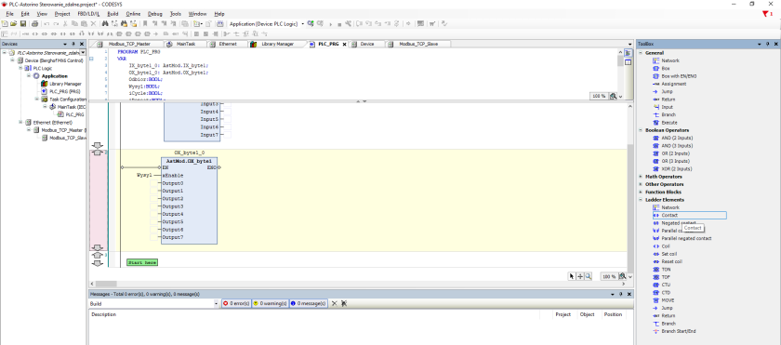Select Coil ladder element
781x345 pixels.
coord(666,246)
